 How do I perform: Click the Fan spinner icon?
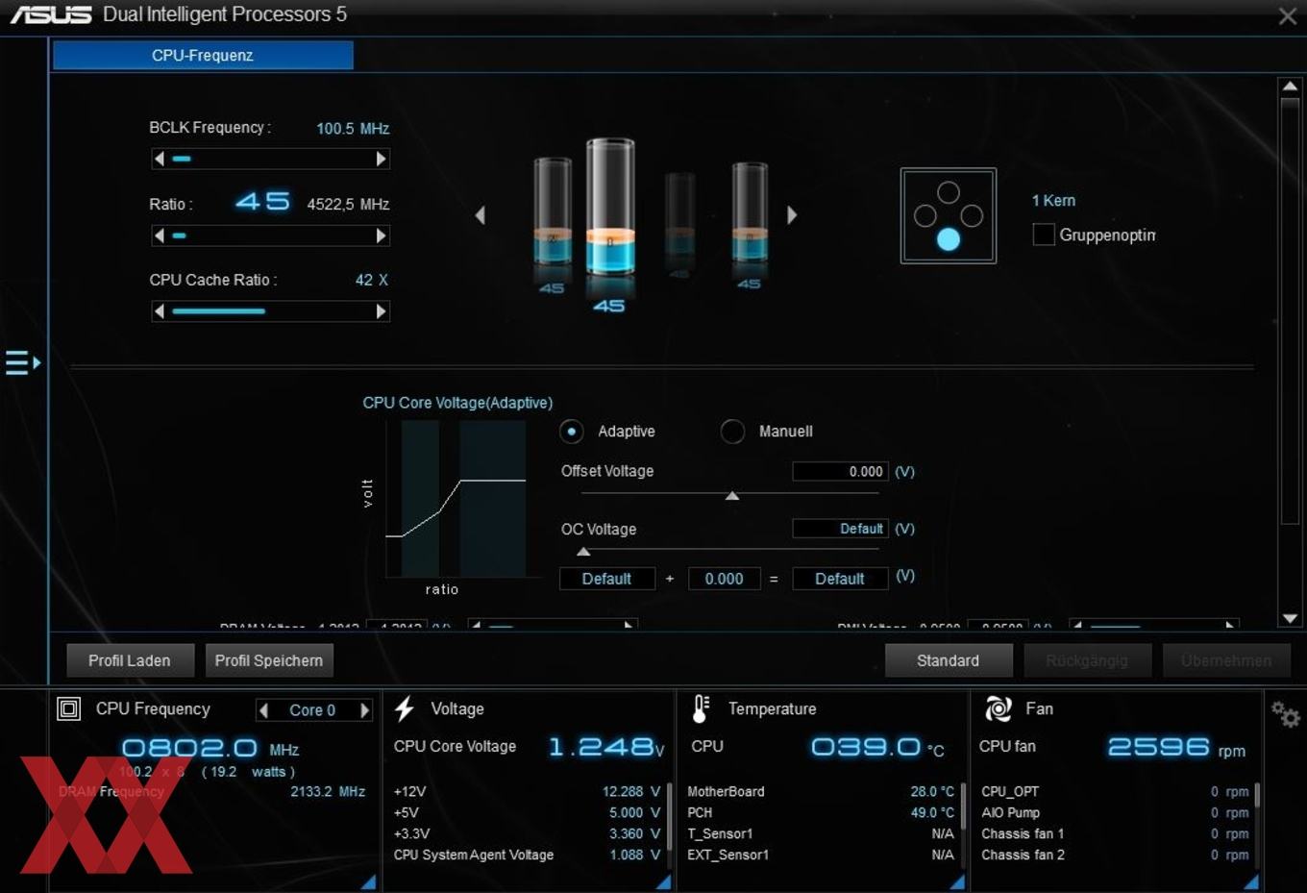(999, 709)
